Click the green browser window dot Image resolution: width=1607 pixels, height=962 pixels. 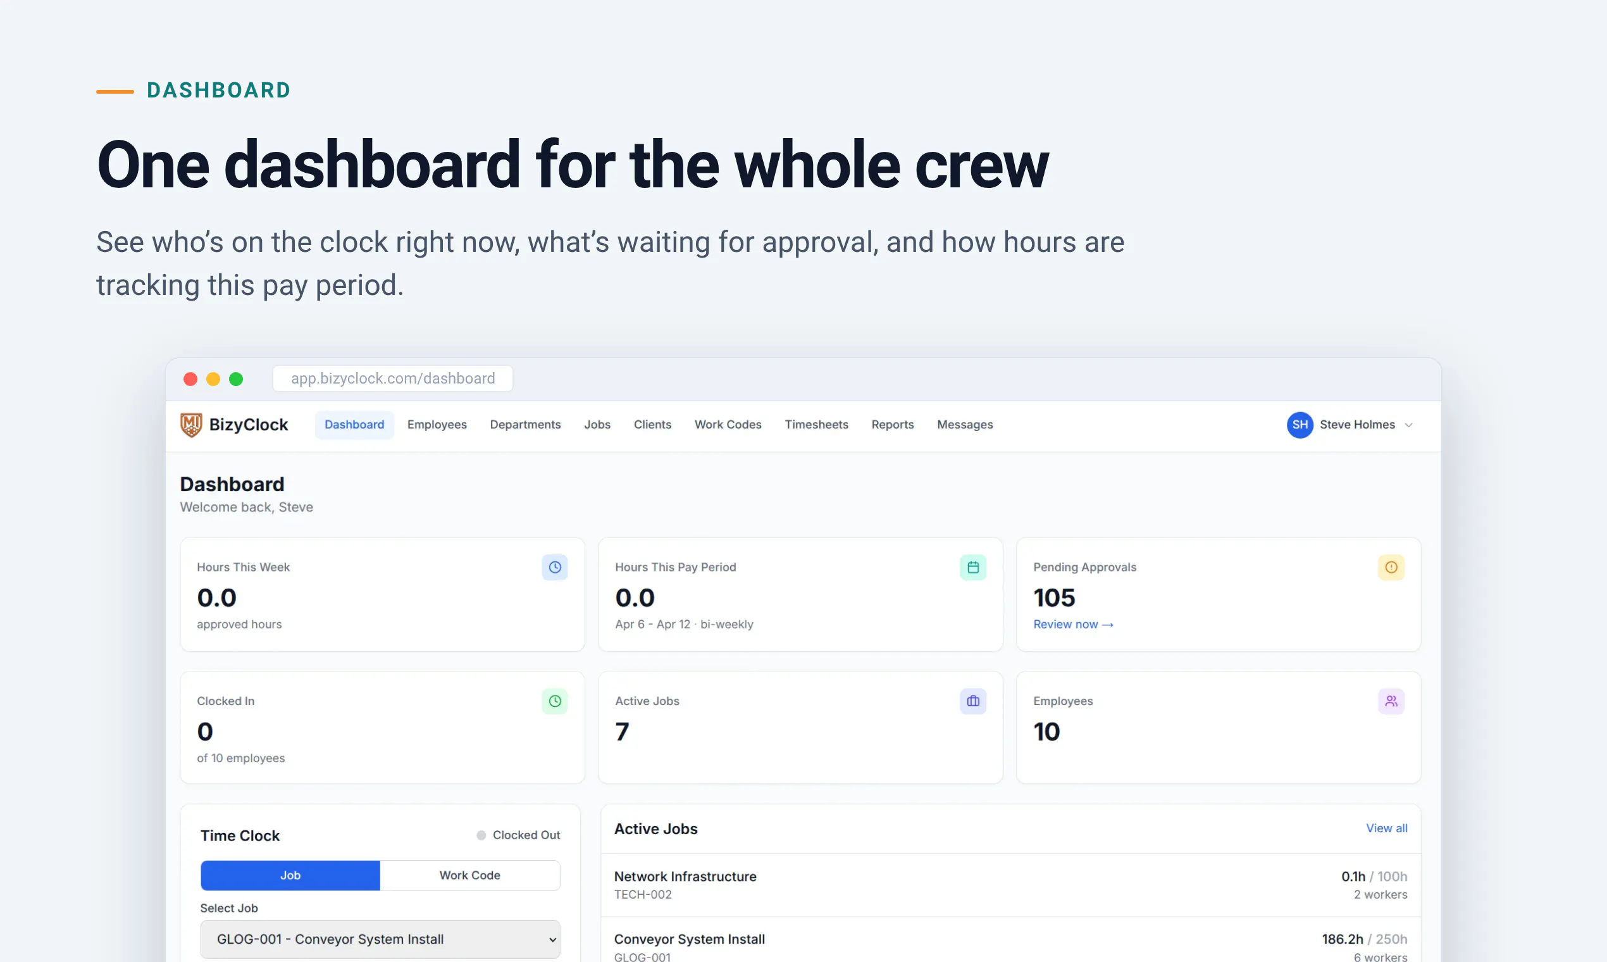pyautogui.click(x=236, y=379)
